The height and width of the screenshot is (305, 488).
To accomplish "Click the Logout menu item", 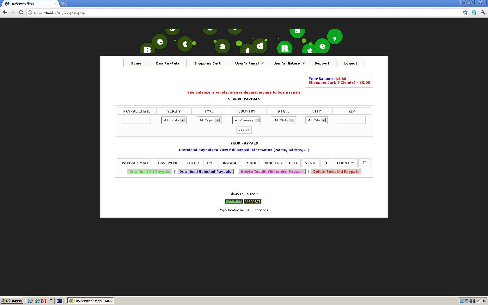I will tap(351, 63).
